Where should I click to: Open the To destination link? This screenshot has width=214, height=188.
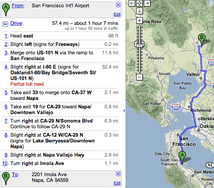[x=15, y=174]
